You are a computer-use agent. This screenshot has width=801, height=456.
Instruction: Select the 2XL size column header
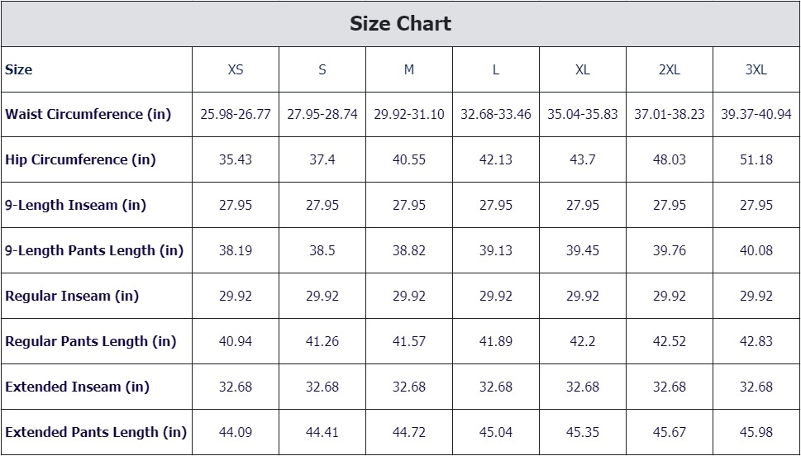(670, 69)
